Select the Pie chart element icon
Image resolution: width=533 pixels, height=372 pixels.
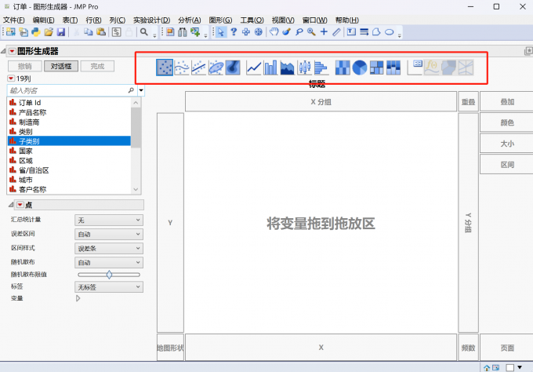pos(360,67)
